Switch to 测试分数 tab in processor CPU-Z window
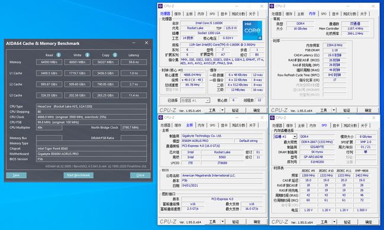This screenshot has height=230, width=384. 238,14
